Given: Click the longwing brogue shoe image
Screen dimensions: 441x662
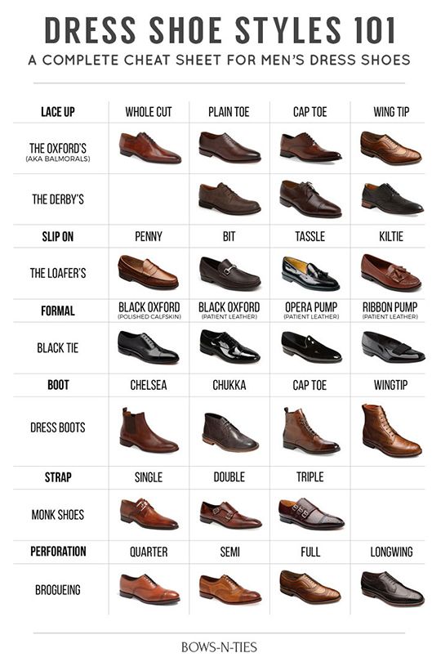Looking at the screenshot, I should 393,588.
